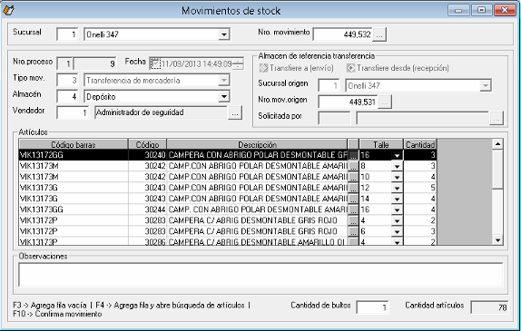Maximize the Movimientos de stock window
The height and width of the screenshot is (331, 521).
(x=481, y=10)
